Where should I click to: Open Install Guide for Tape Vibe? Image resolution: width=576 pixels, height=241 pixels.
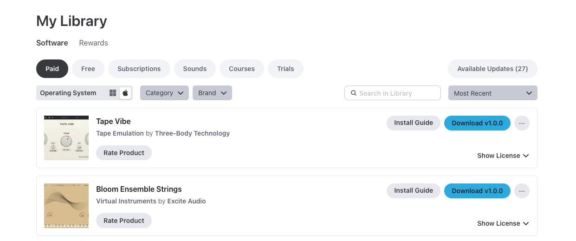point(414,123)
